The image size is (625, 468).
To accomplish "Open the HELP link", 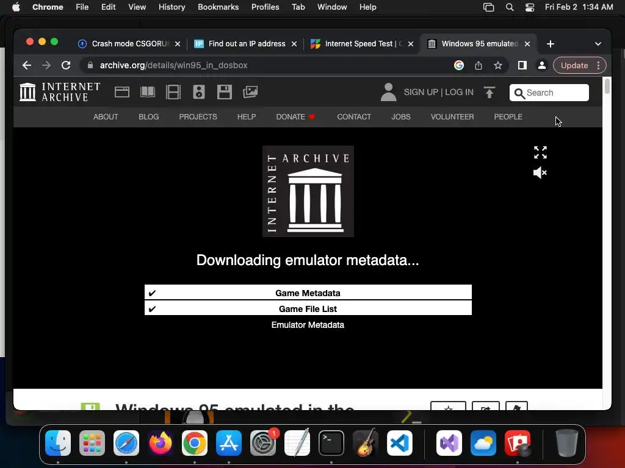I will point(247,116).
